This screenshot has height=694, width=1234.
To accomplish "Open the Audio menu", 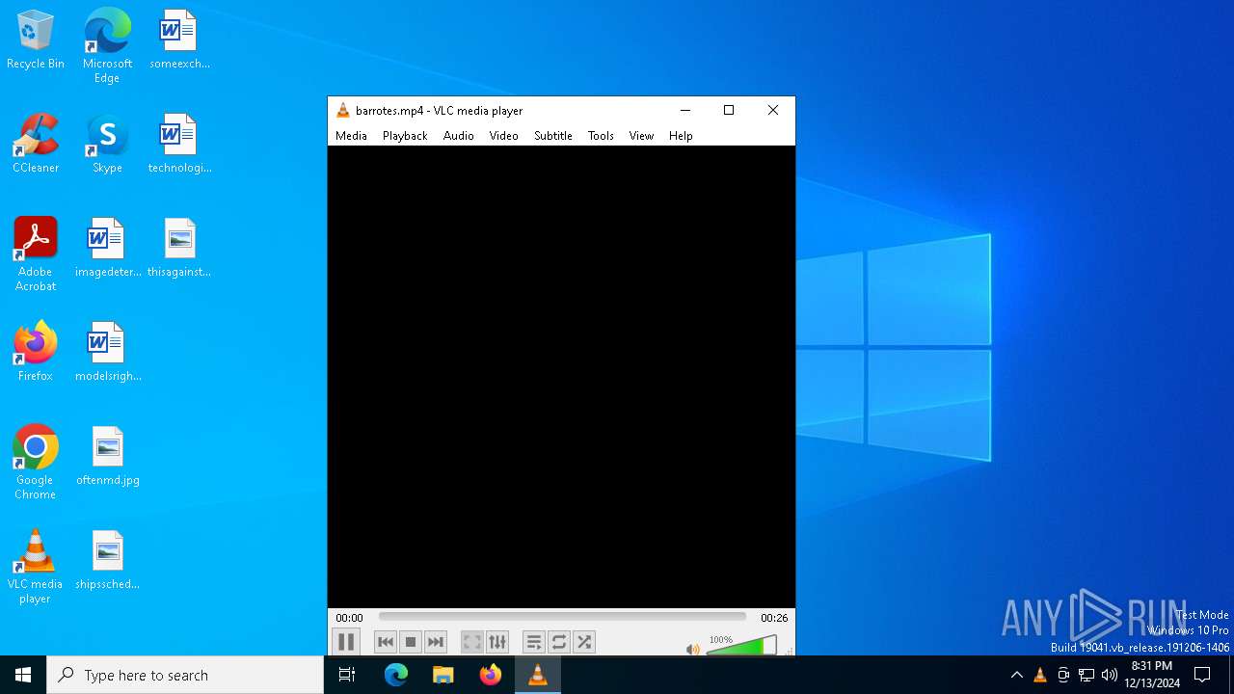I will point(459,136).
